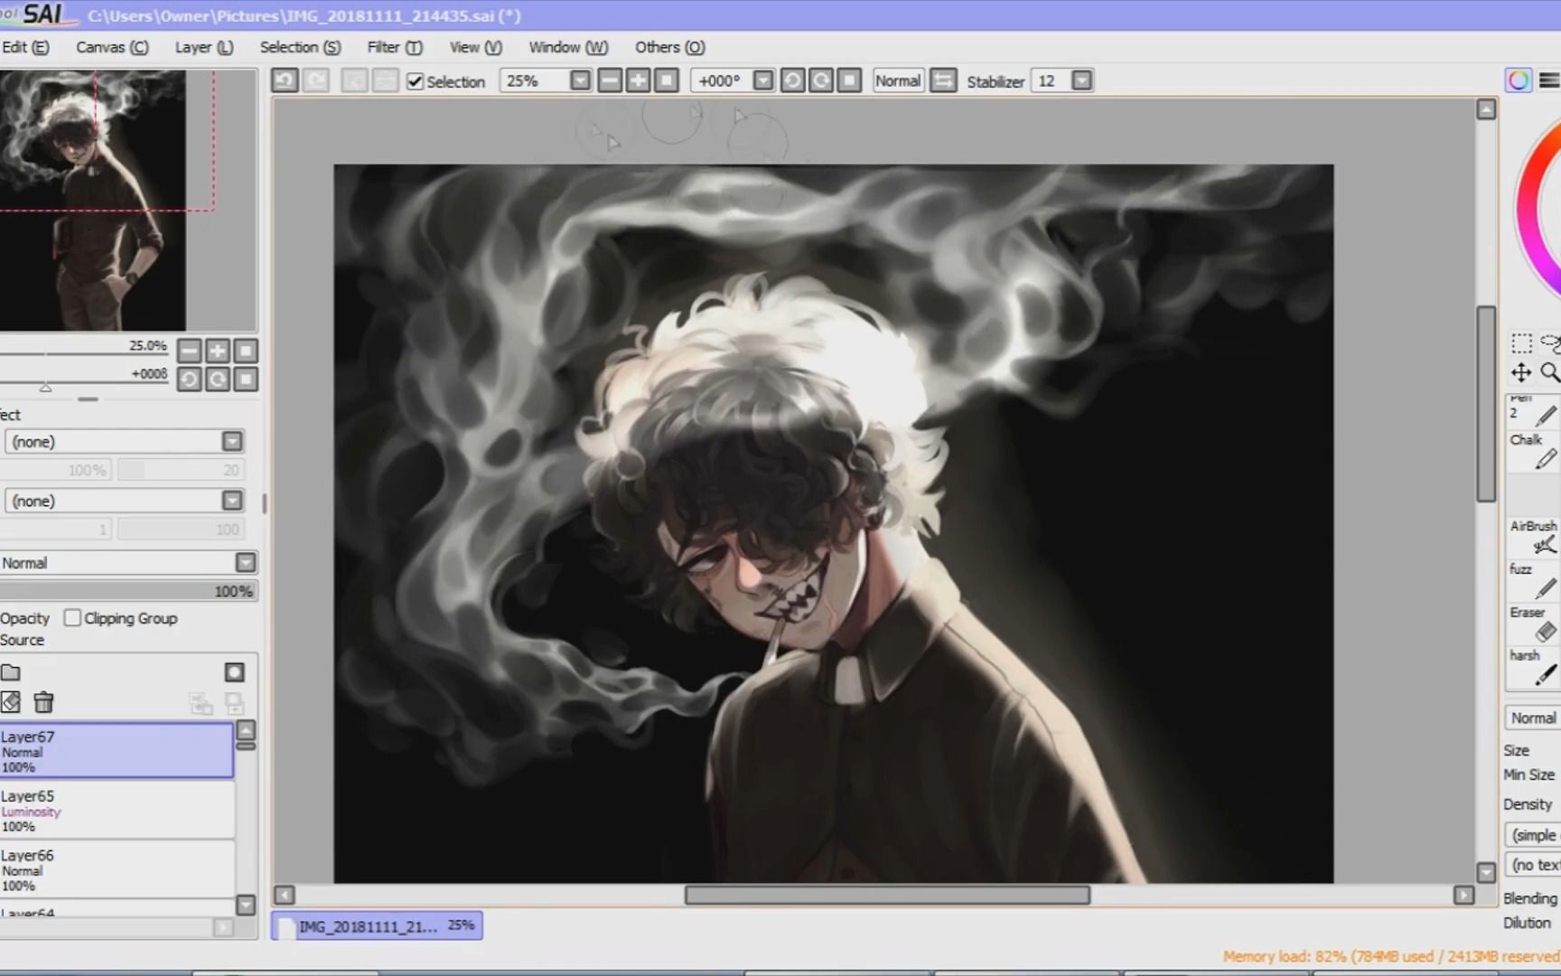
Task: Open the (simple brush shape dropdown
Action: [1533, 835]
